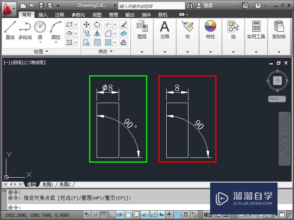Select the Polyline (多段线) tool
294x220 pixels.
coord(25,30)
